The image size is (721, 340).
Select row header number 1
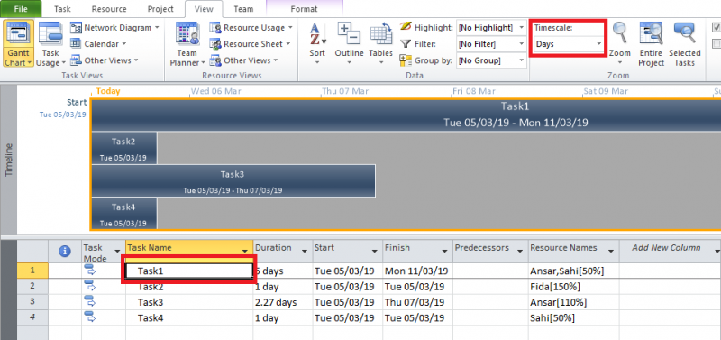(x=32, y=271)
